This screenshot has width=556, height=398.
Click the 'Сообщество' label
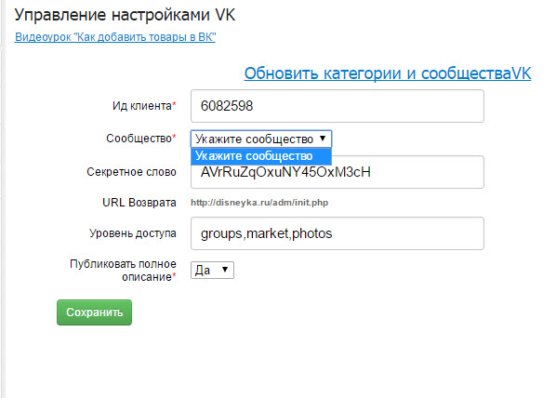[x=140, y=138]
